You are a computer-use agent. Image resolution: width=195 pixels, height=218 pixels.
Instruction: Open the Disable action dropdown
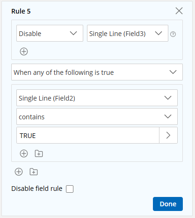point(50,33)
